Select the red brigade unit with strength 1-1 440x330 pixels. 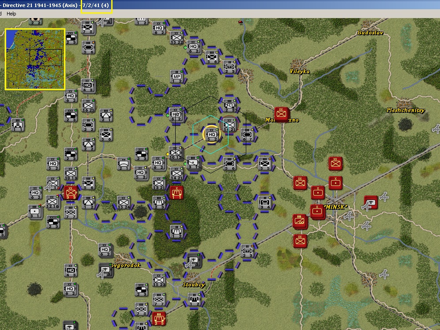click(x=177, y=192)
